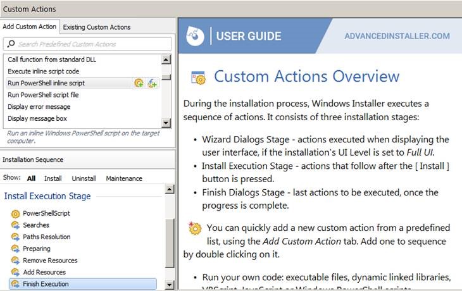462x291 pixels.
Task: Click the Search Predefined Custom Actions field
Action: pyautogui.click(x=87, y=44)
